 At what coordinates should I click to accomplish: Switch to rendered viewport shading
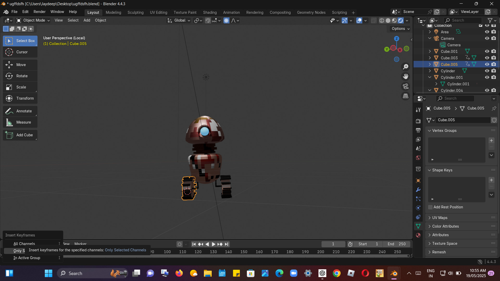click(401, 21)
